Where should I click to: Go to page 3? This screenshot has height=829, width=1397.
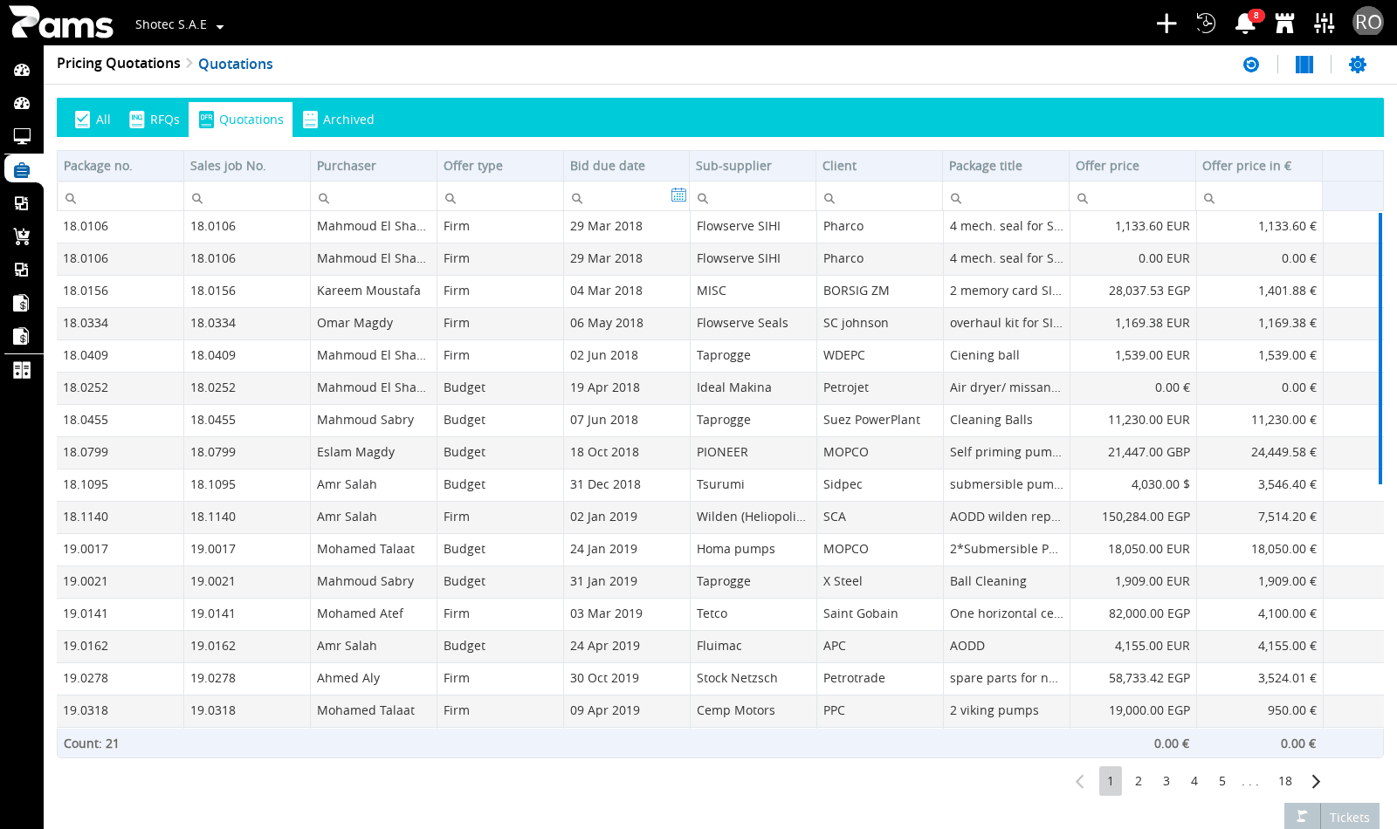1166,781
